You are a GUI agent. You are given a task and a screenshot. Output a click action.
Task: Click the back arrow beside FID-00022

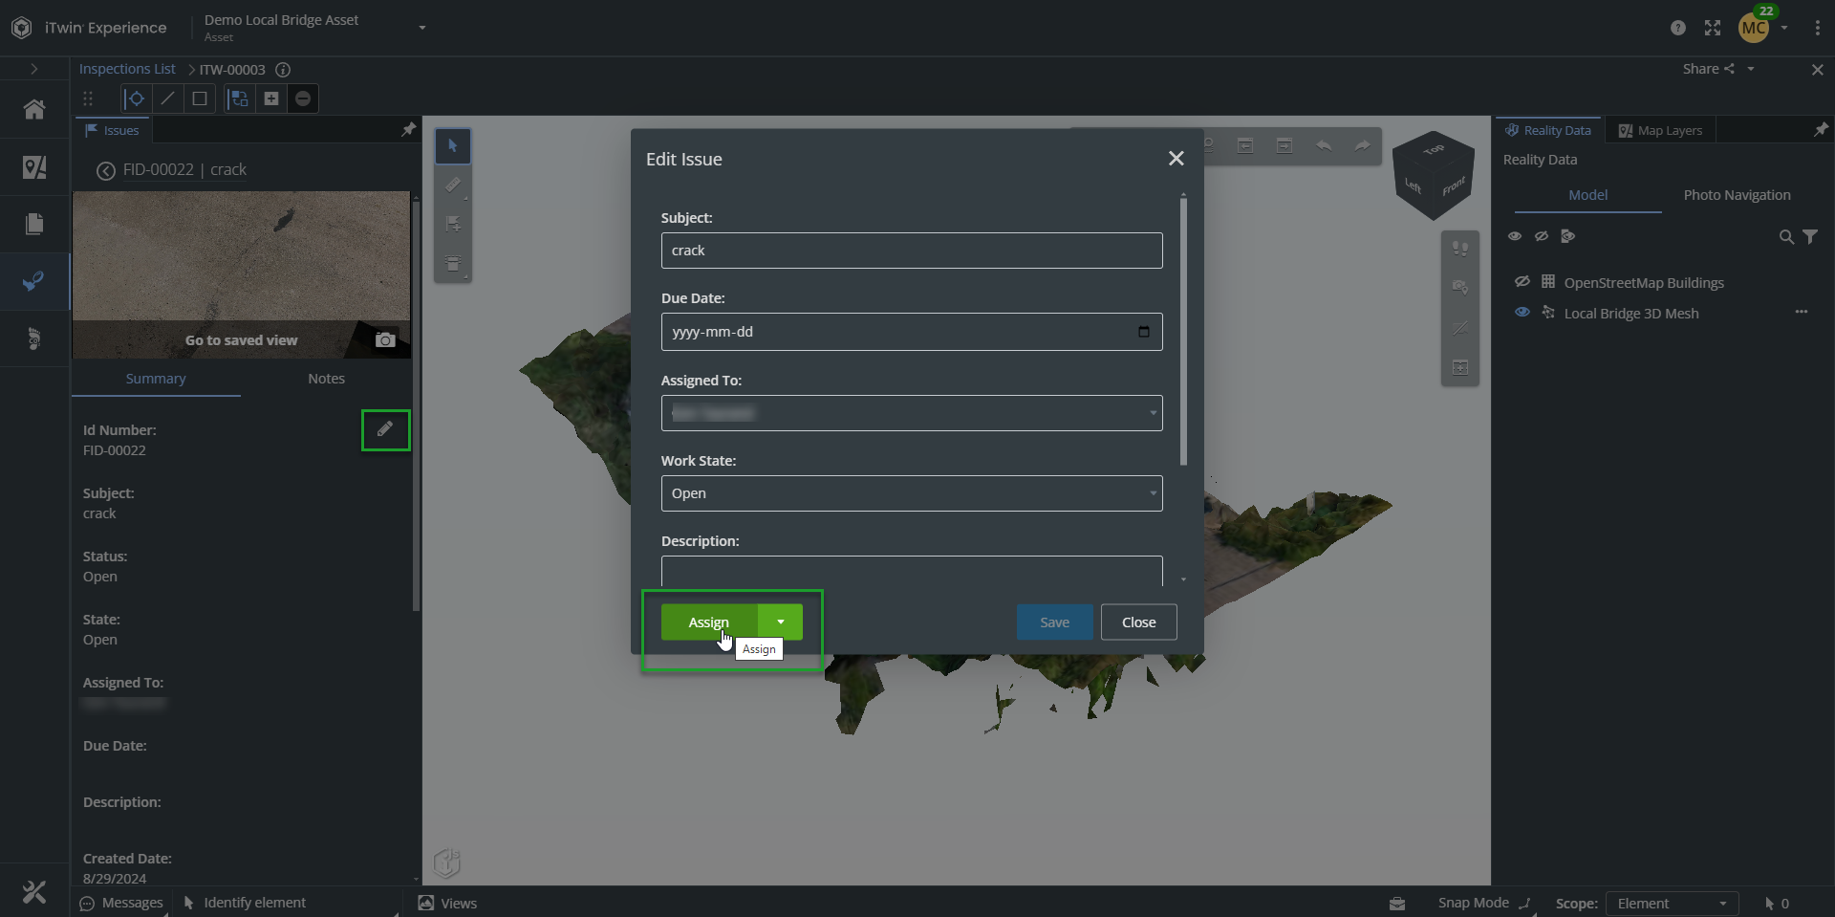click(x=105, y=170)
